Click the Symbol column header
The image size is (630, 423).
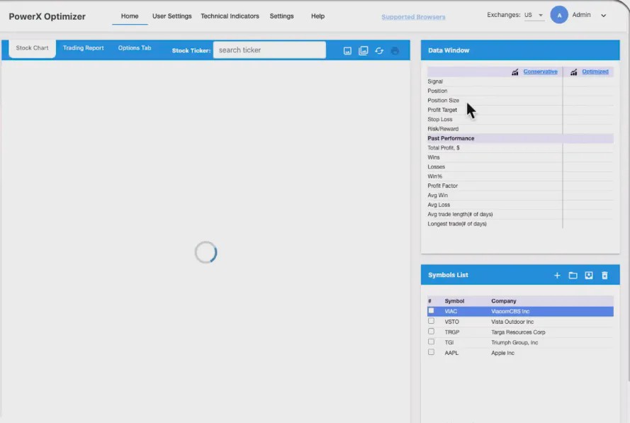tap(454, 301)
